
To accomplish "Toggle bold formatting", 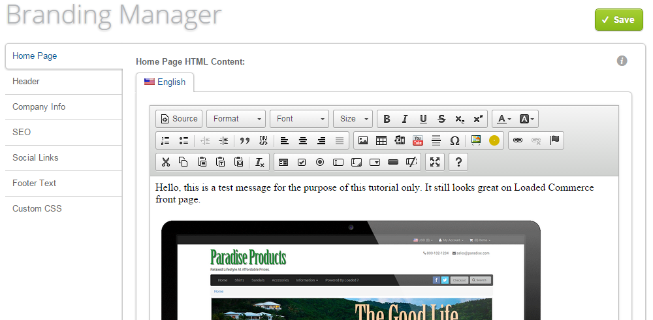I will 387,119.
